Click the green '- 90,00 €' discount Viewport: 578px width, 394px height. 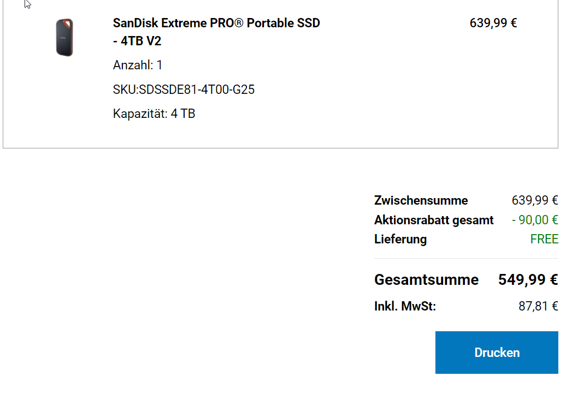(535, 220)
